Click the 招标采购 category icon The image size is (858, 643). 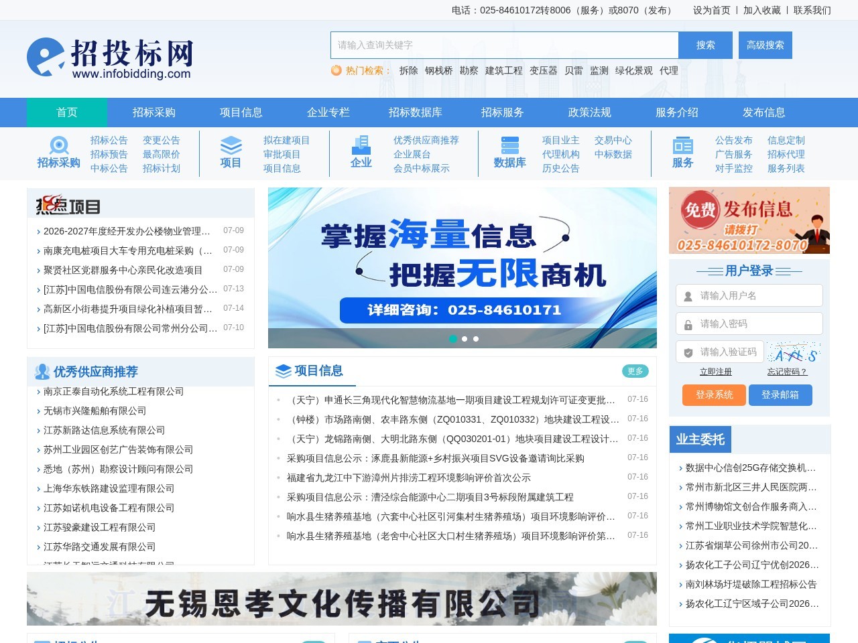(59, 145)
